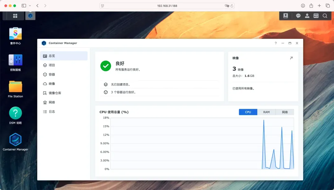Toggle the Safari sidebar button
The image size is (334, 190).
tap(24, 6)
